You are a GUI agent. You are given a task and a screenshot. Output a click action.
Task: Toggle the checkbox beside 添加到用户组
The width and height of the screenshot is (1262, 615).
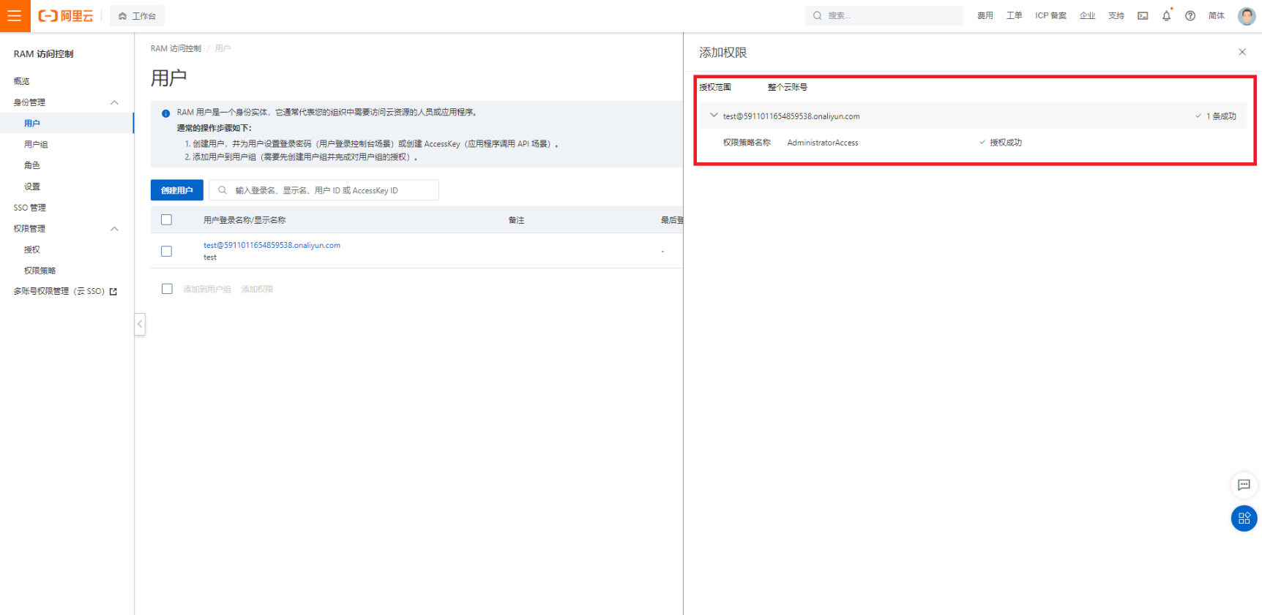click(167, 289)
